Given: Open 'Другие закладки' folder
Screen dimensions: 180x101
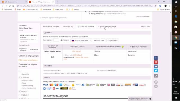Looking at the screenshot, I should pos(163,9).
